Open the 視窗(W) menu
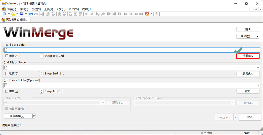This screenshot has height=135, width=263. [x=74, y=9]
